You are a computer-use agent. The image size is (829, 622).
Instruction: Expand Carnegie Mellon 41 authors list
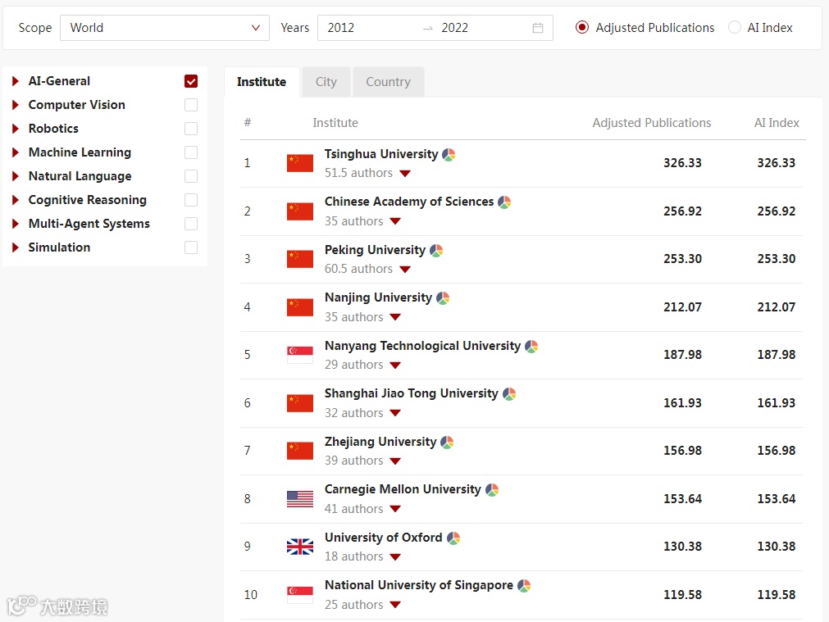[395, 509]
